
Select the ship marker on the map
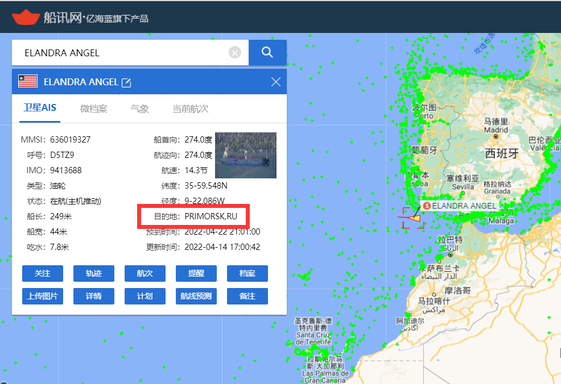414,217
